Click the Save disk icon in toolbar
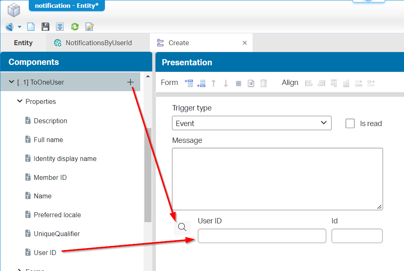The width and height of the screenshot is (404, 271). [x=45, y=27]
